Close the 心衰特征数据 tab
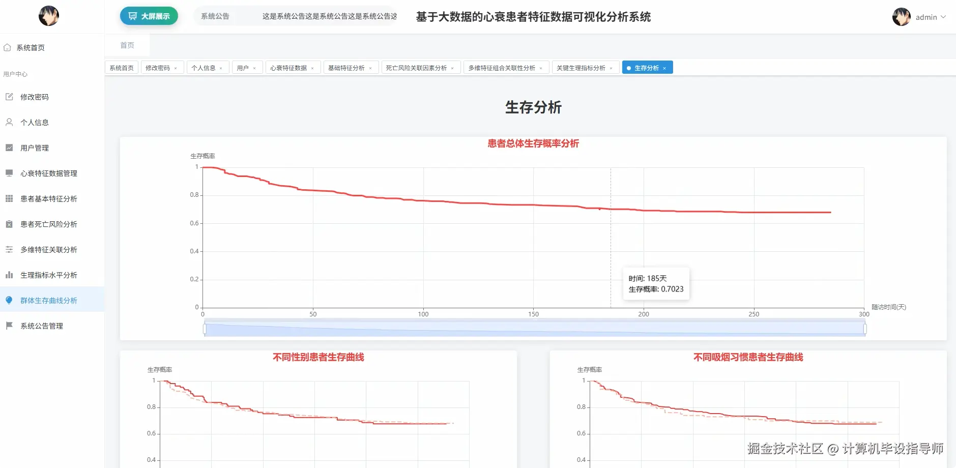 312,68
